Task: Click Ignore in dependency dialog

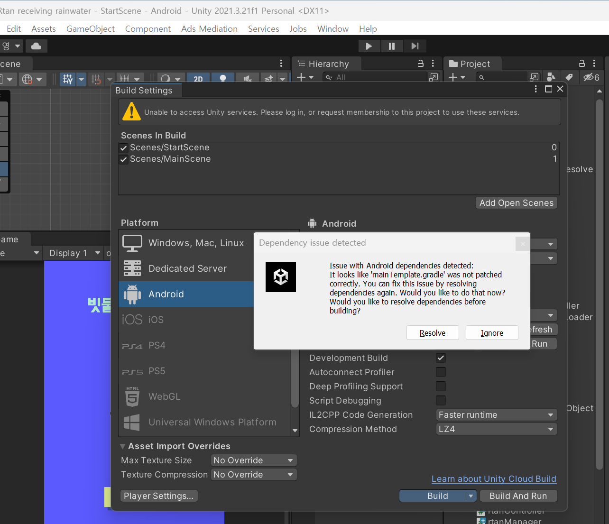Action: tap(492, 333)
